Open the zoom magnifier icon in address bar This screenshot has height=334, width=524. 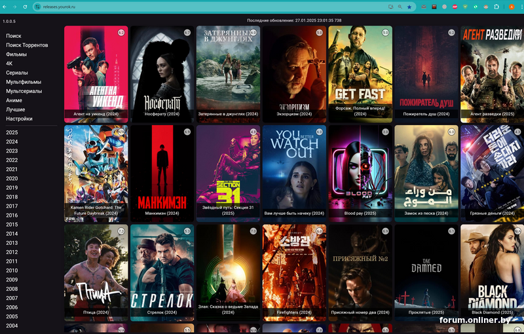[400, 7]
